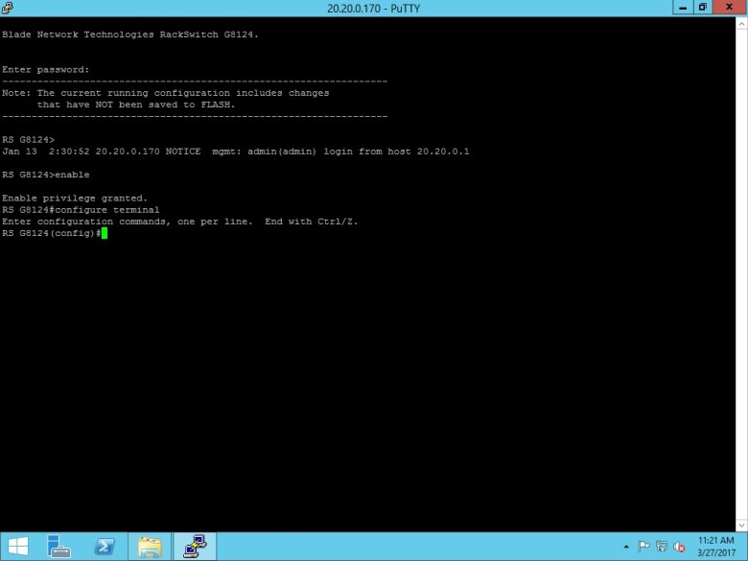
Task: Click the Blade Network Technologies banner line
Action: coord(130,35)
